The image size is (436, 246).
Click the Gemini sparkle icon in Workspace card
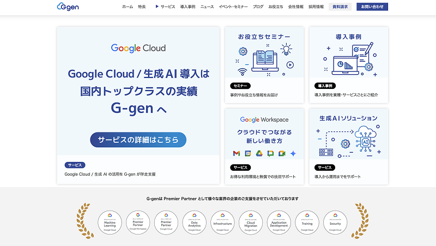(x=293, y=153)
